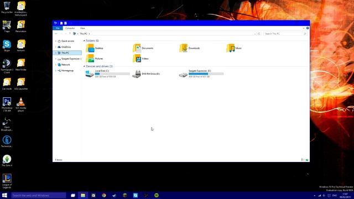Viewport: 354px width, 199px height.
Task: Click the Skype desktop shortcut
Action: click(7, 46)
